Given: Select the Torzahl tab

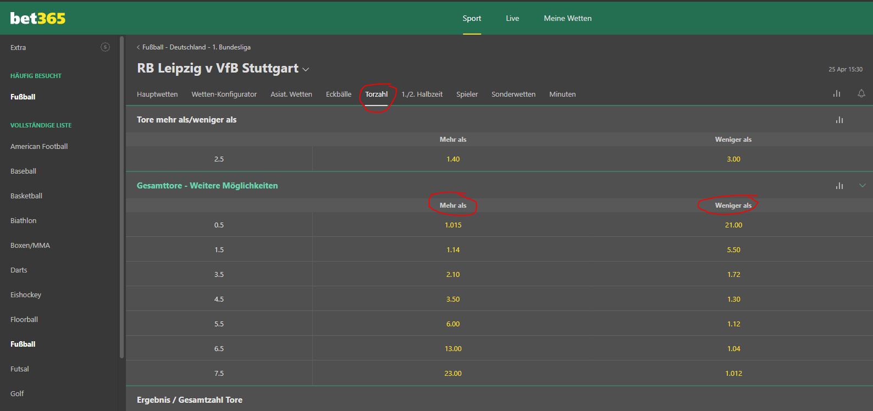Looking at the screenshot, I should pos(377,94).
